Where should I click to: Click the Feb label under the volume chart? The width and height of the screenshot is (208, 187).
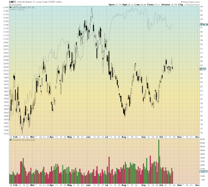coord(16,185)
